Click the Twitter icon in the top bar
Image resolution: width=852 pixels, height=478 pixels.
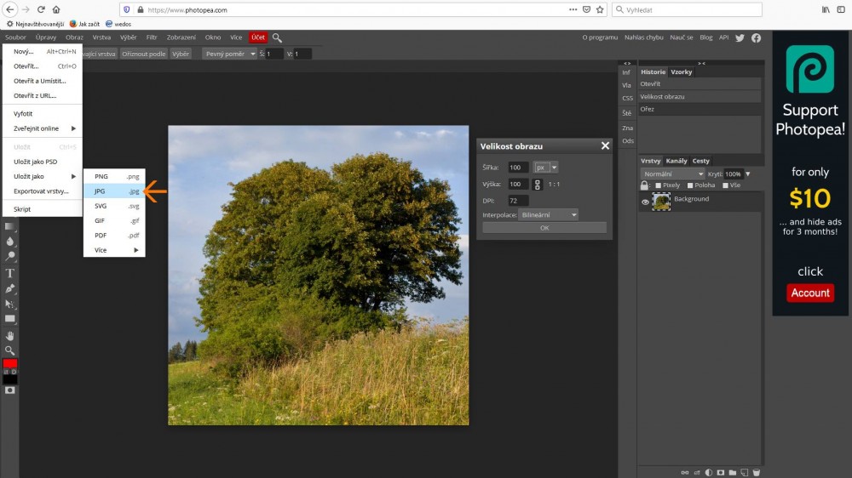pos(740,37)
